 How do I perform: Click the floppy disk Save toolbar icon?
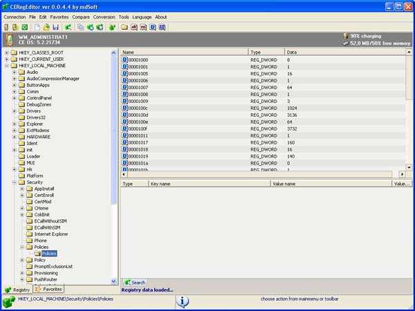tap(55, 27)
